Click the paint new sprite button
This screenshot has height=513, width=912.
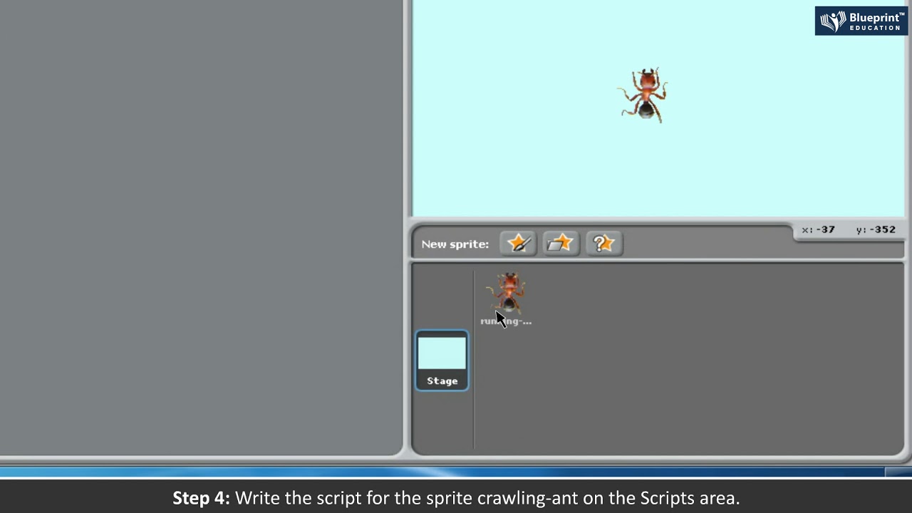point(518,244)
